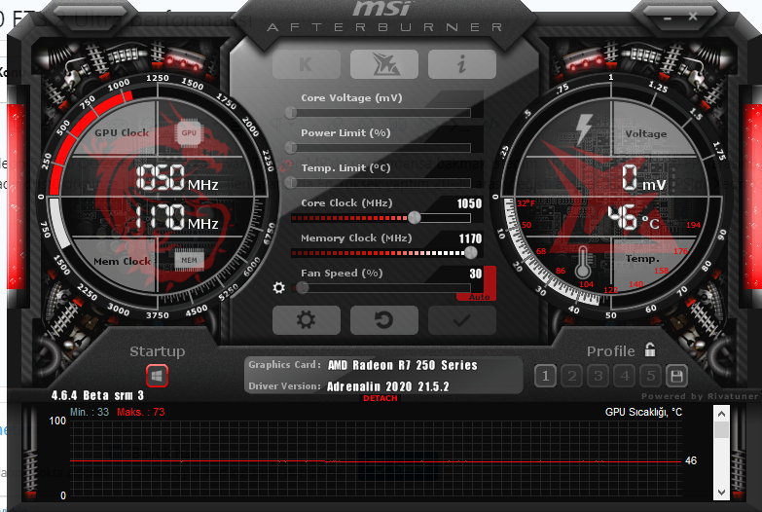Apply settings with the checkmark button
The image size is (762, 512).
click(x=461, y=320)
